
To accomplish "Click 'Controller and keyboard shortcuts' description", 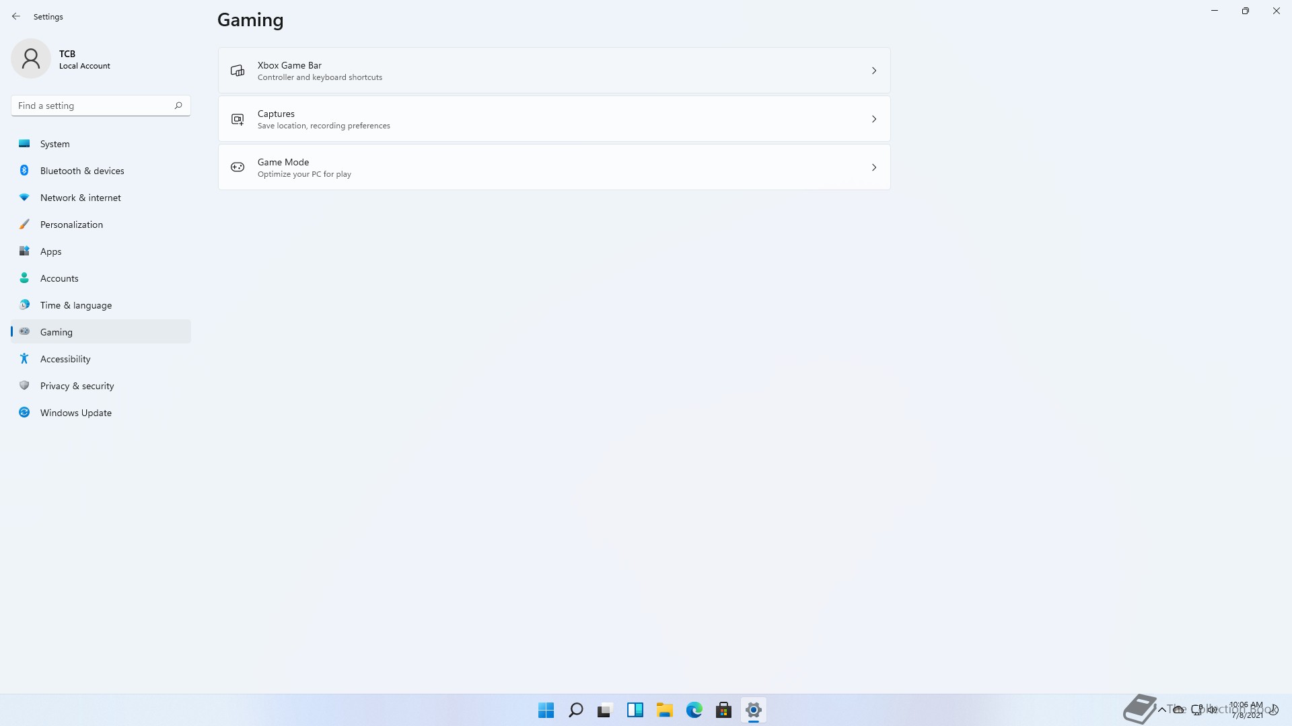I will [320, 77].
